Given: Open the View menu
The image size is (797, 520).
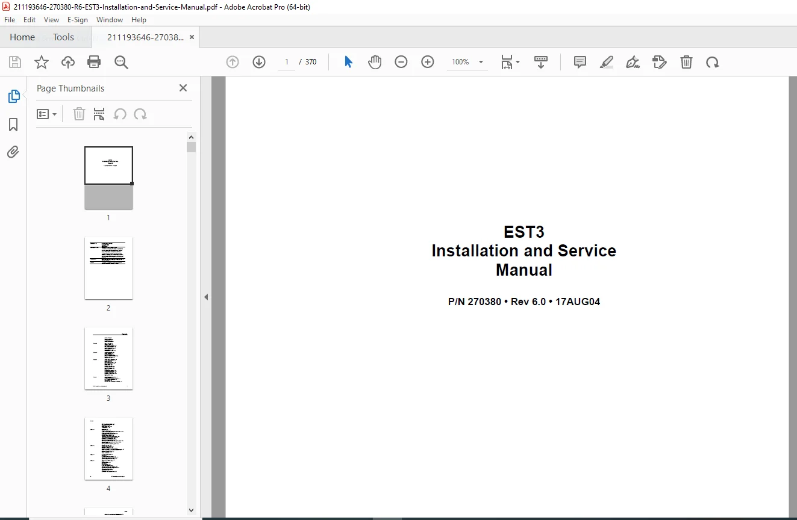Looking at the screenshot, I should click(52, 20).
